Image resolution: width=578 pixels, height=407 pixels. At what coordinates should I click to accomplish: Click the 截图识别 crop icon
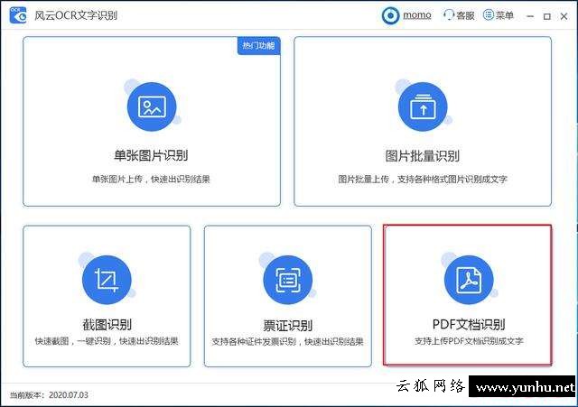107,280
